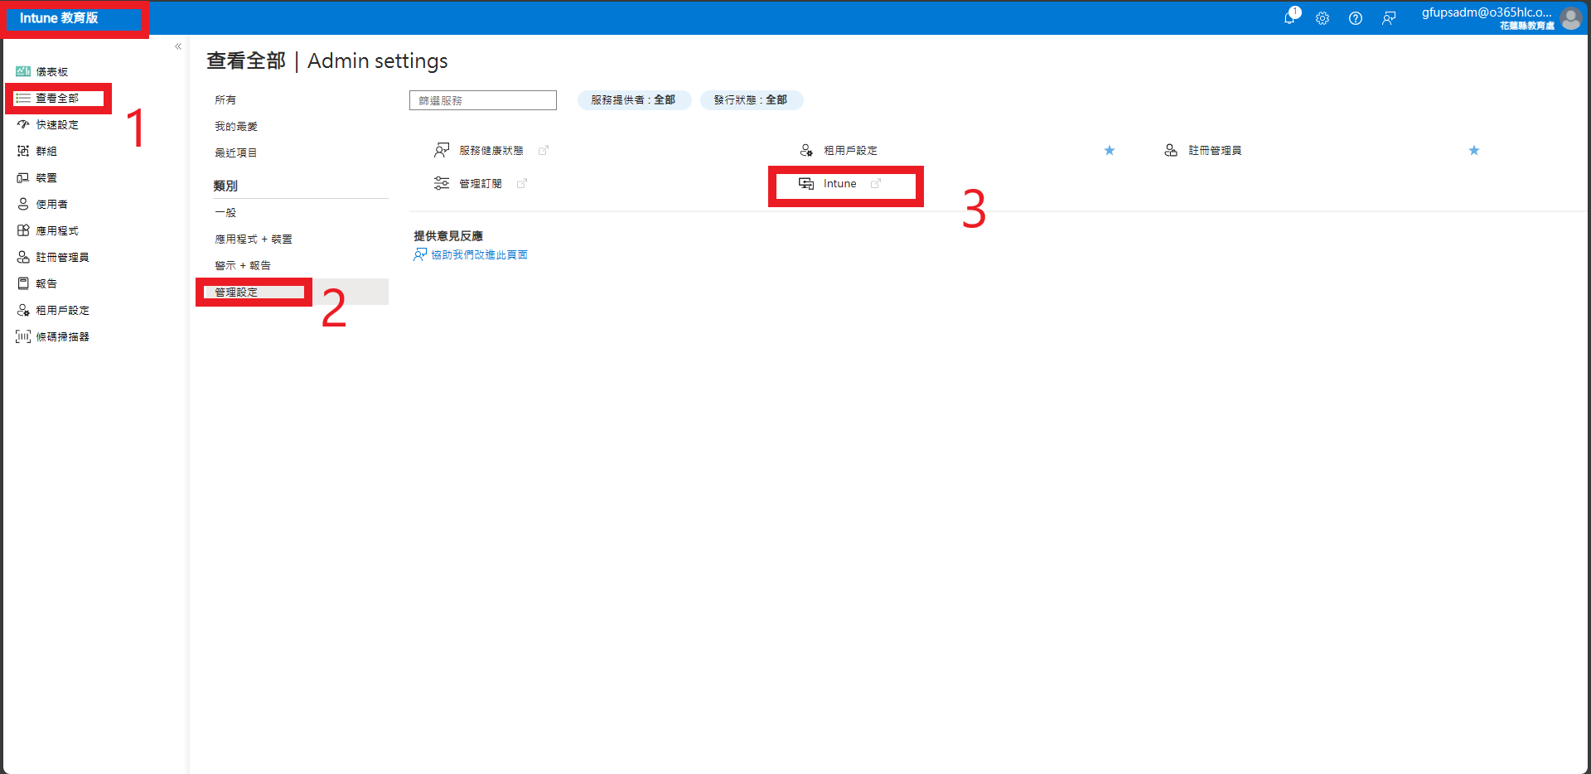
Task: Go to 快速設定 in the sidebar
Action: tap(57, 124)
